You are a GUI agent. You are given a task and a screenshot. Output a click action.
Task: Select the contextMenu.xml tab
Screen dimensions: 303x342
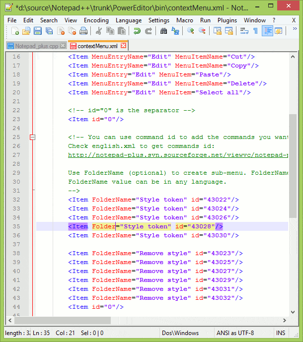click(x=97, y=46)
